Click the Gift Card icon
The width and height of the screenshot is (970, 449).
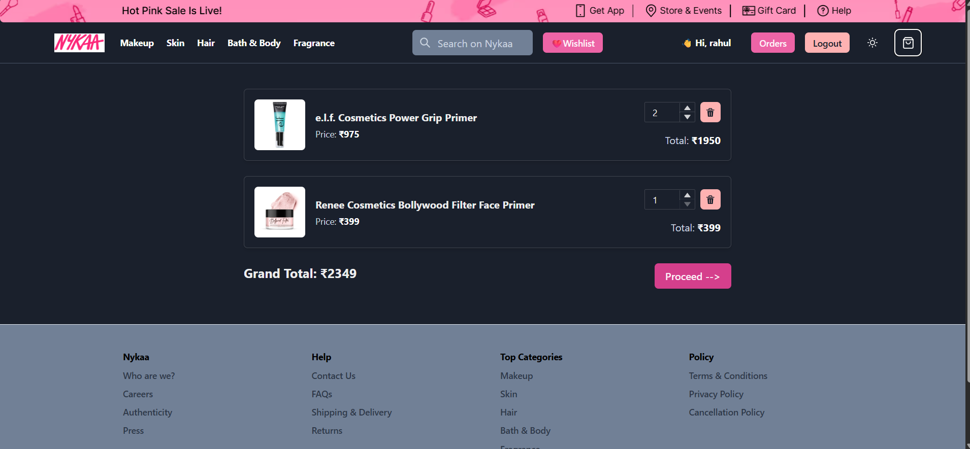click(x=749, y=11)
